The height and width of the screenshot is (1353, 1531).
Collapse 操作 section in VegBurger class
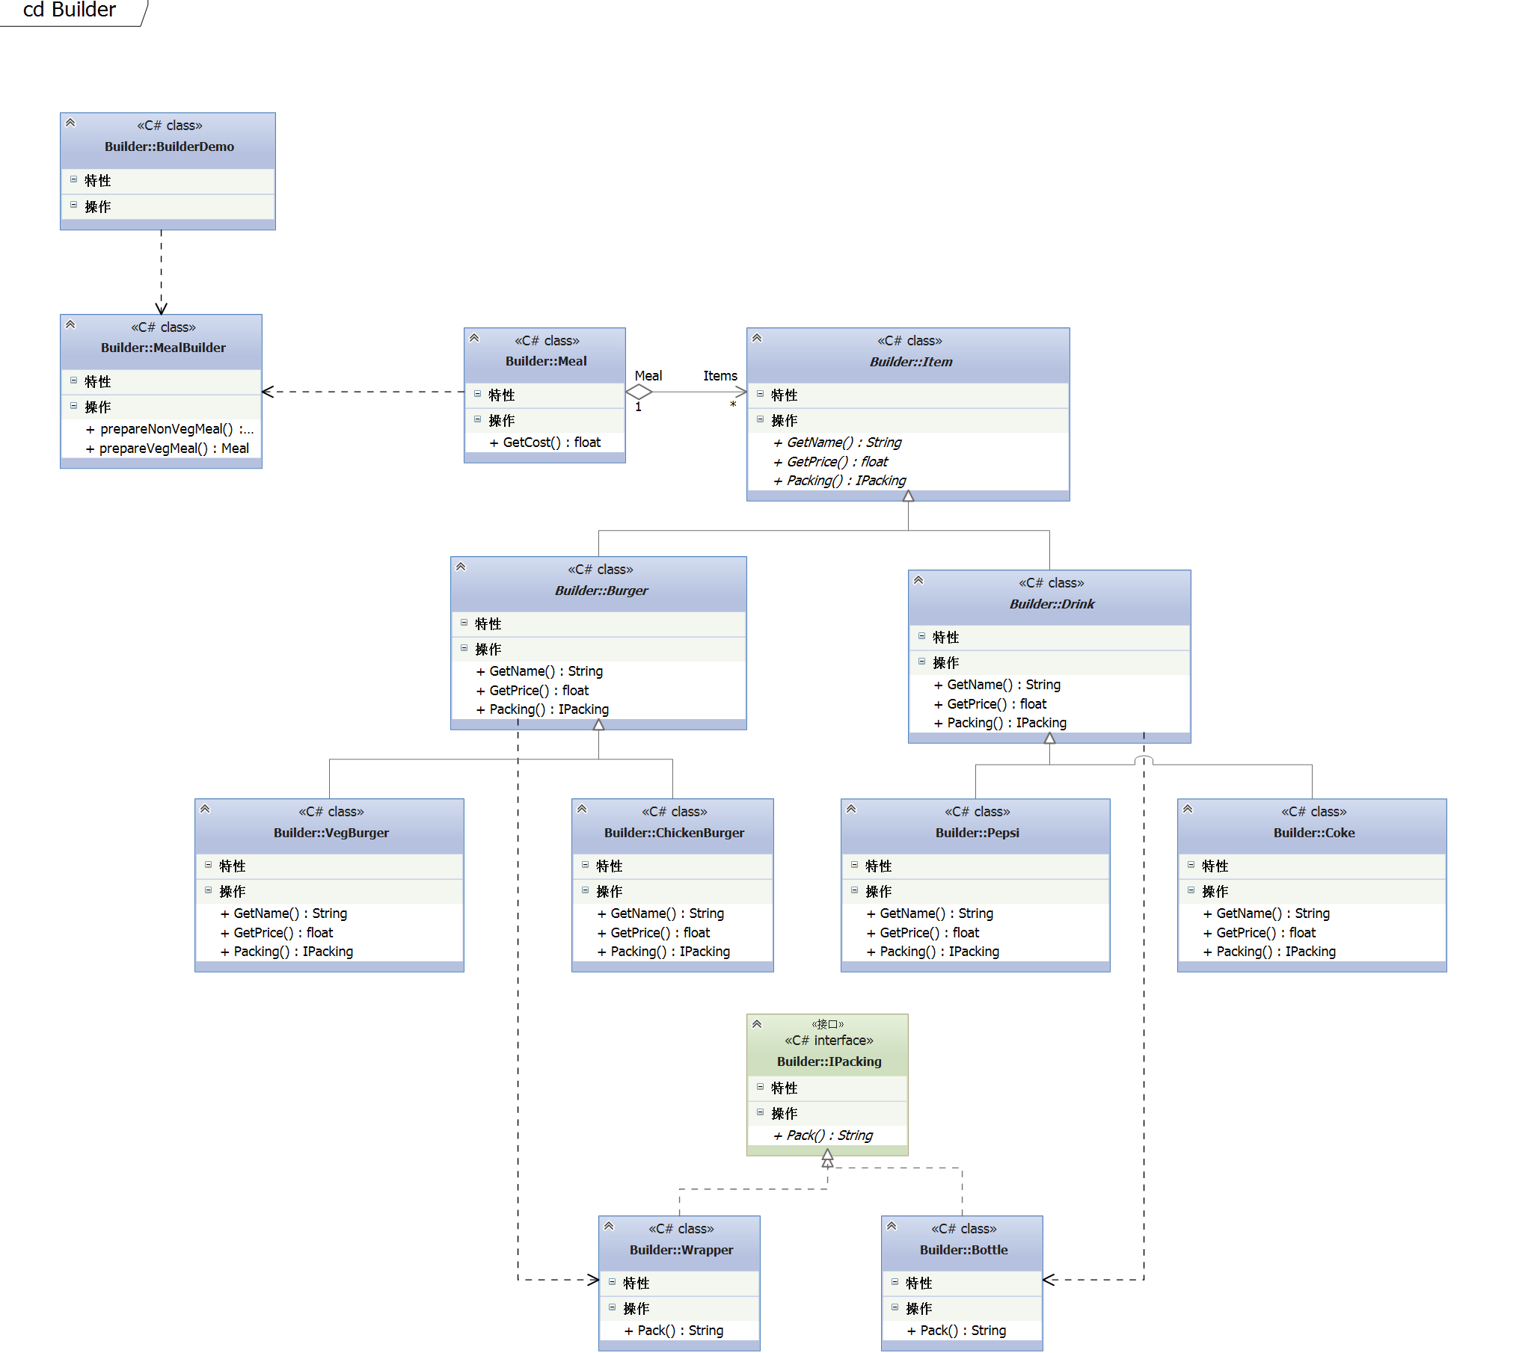click(208, 890)
